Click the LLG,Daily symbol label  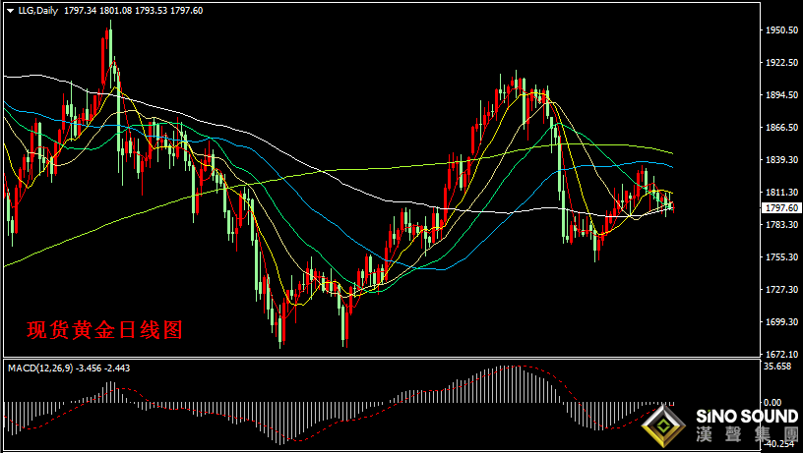(38, 10)
